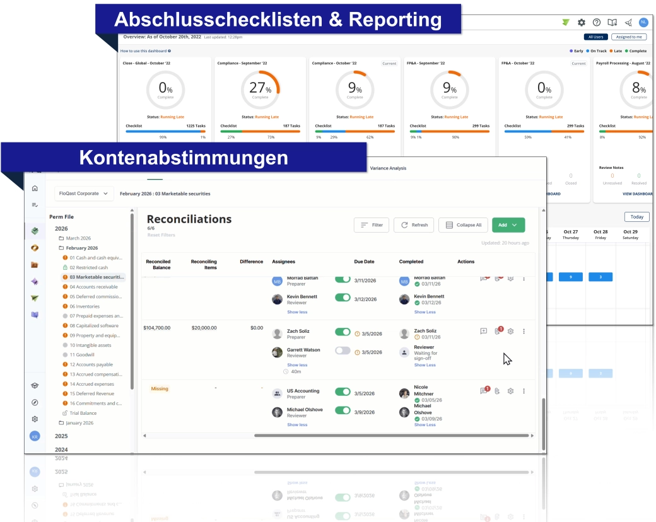Screen dimensions: 656x522
Task: Open the Filter button
Action: pos(372,225)
